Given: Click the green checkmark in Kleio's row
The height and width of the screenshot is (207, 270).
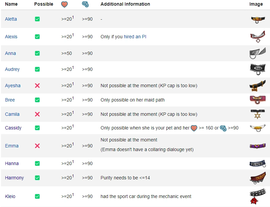Looking at the screenshot, I should tap(37, 196).
